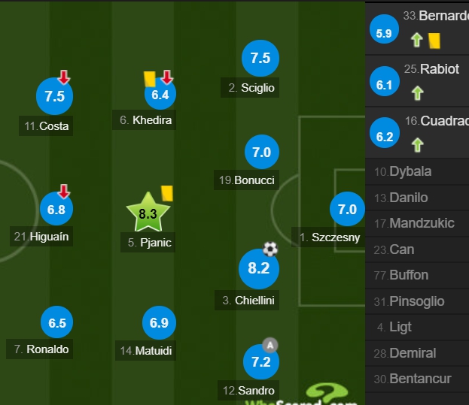Click Higuaín's red substituted-off arrow
This screenshot has height=405, width=469.
64,191
